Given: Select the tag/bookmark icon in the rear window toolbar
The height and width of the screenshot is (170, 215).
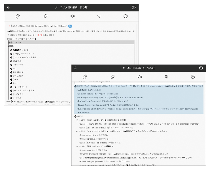Looking at the screenshot, I should pyautogui.click(x=18, y=16).
